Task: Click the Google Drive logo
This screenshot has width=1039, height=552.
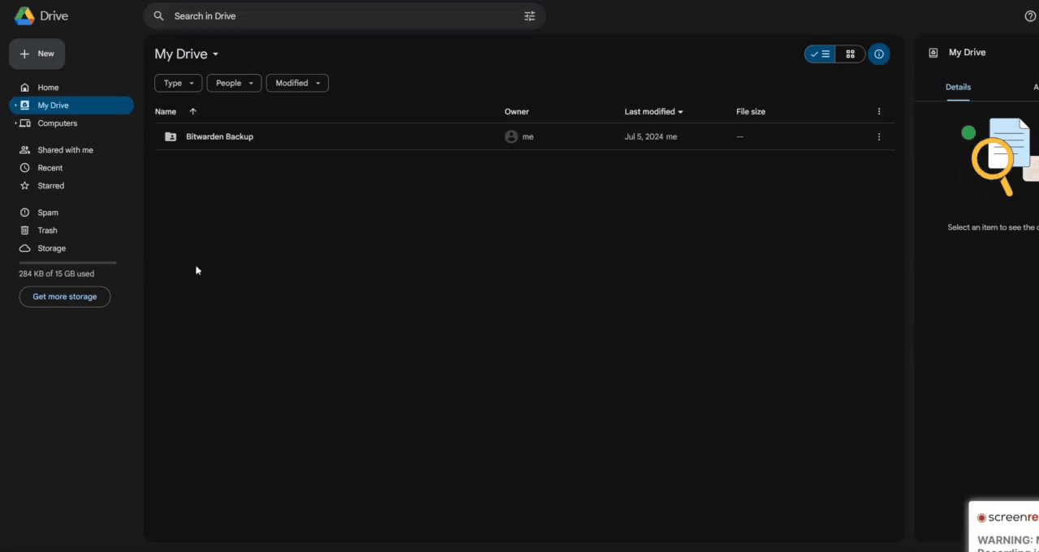Action: coord(24,15)
